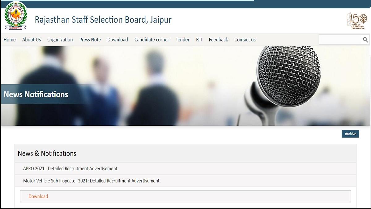Go to the Home menu item
371x209 pixels.
10,40
